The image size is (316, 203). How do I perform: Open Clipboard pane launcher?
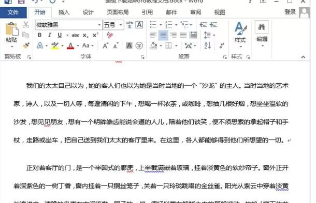[x=29, y=57]
